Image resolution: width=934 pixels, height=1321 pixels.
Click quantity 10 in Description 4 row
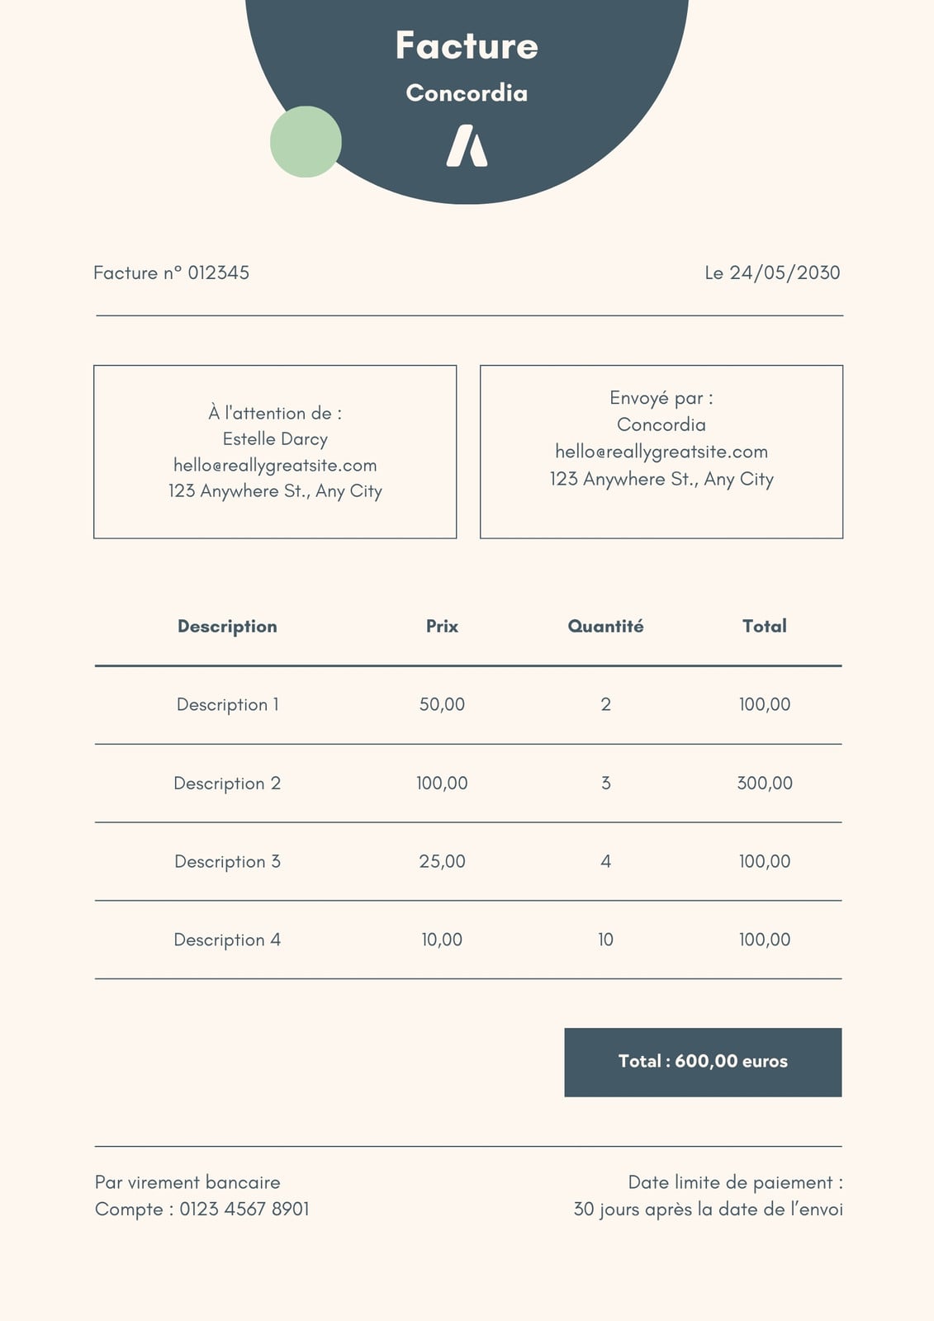click(605, 940)
